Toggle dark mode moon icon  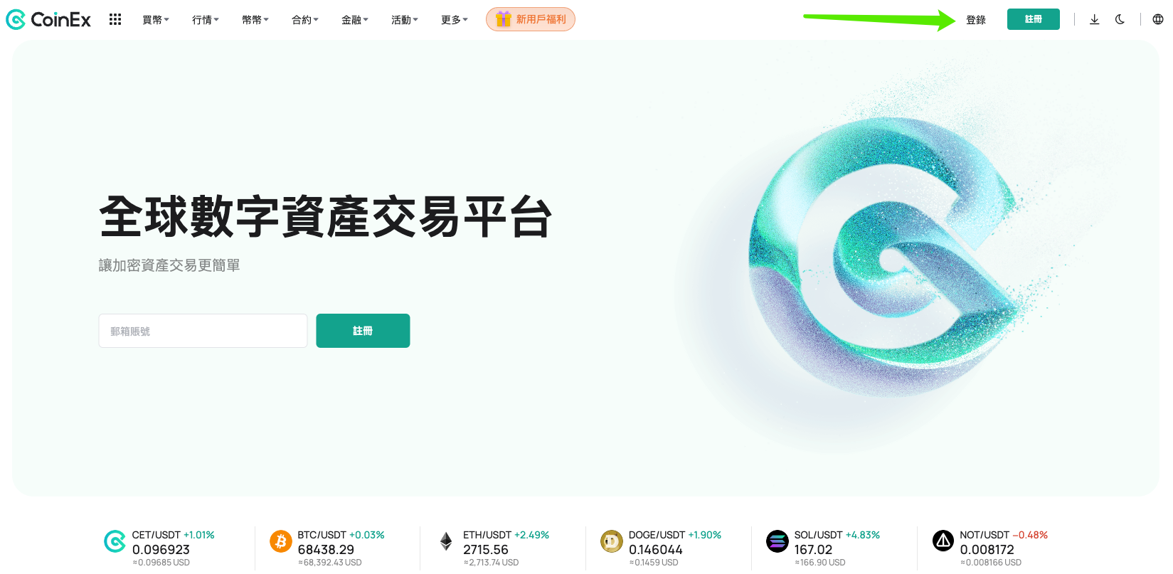(x=1120, y=19)
